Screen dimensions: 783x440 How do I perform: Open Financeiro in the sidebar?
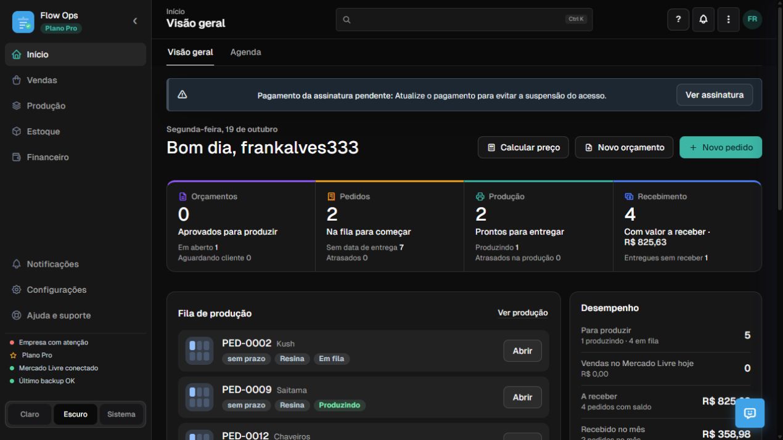coord(76,157)
